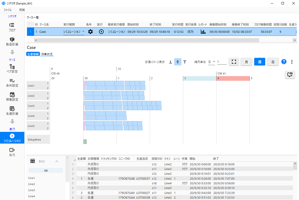Toggle center-aligned plan image display
This screenshot has width=299, height=200.
coord(178,62)
